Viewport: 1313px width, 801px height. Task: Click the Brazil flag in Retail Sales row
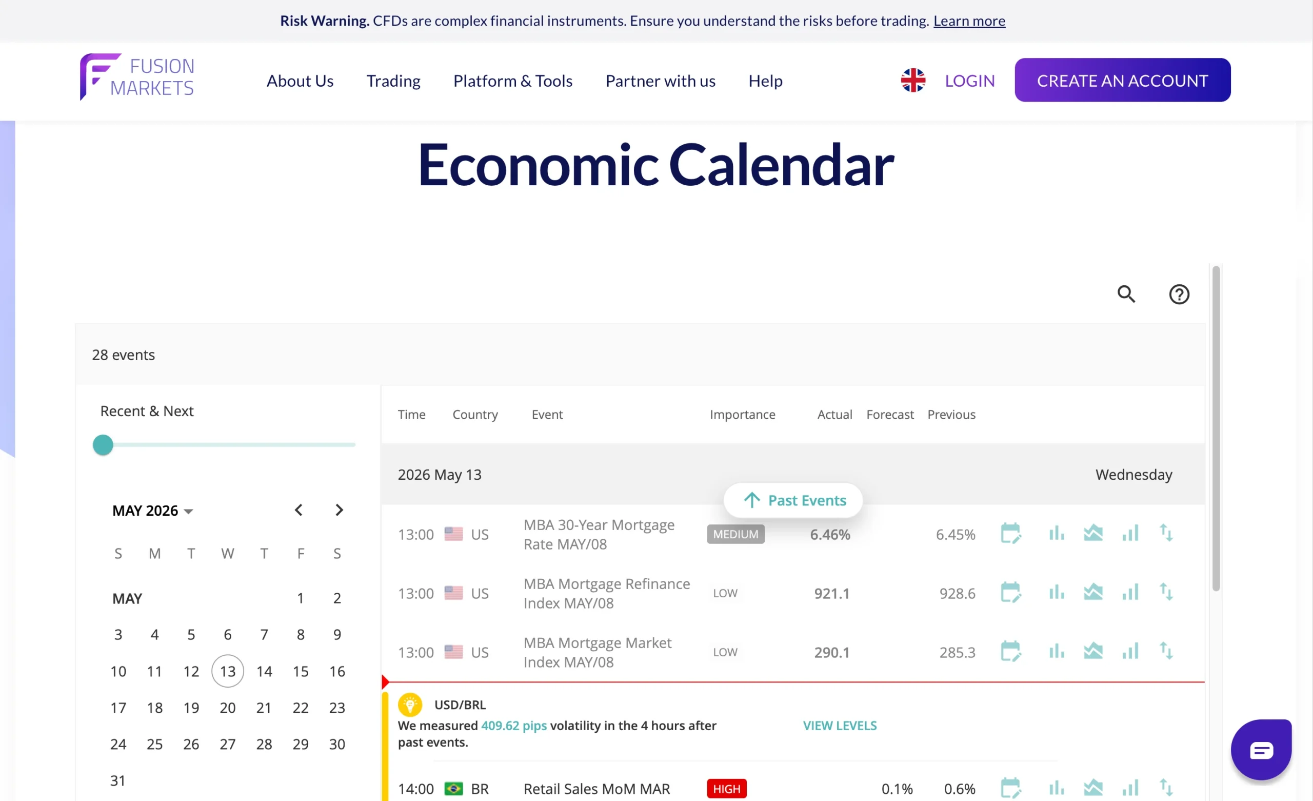(x=453, y=788)
